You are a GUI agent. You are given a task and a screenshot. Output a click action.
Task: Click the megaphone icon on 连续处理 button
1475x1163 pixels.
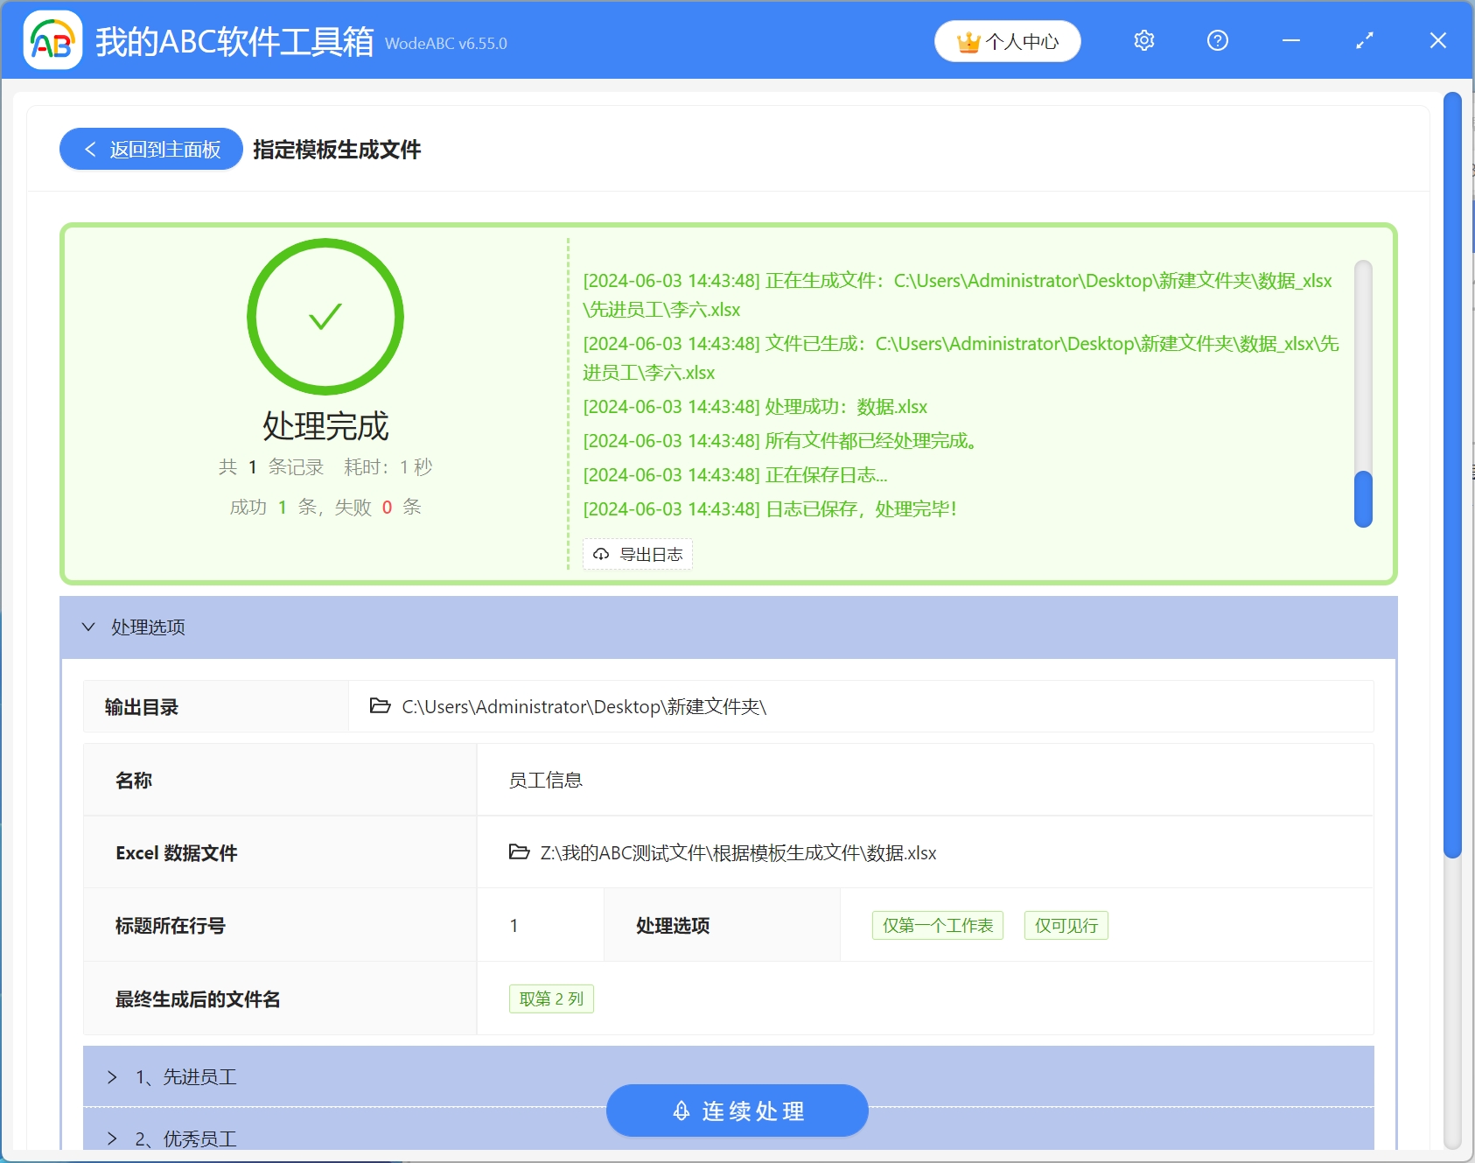(682, 1110)
